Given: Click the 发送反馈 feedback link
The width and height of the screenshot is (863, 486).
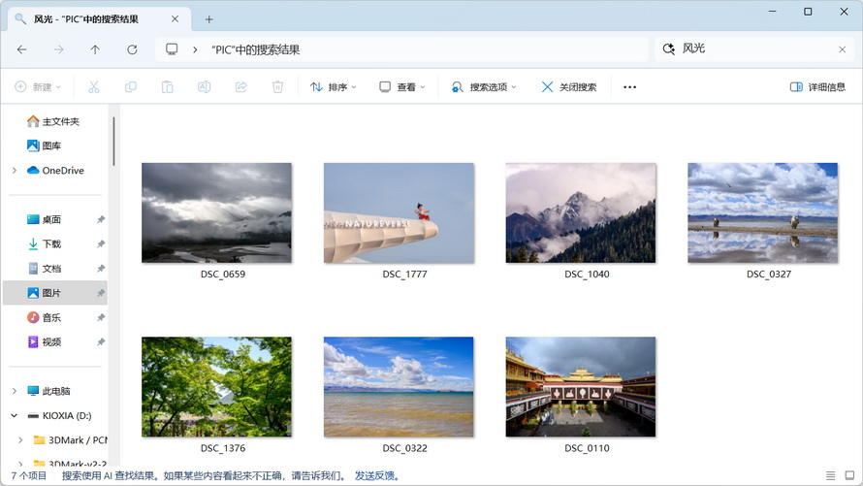Looking at the screenshot, I should (377, 475).
